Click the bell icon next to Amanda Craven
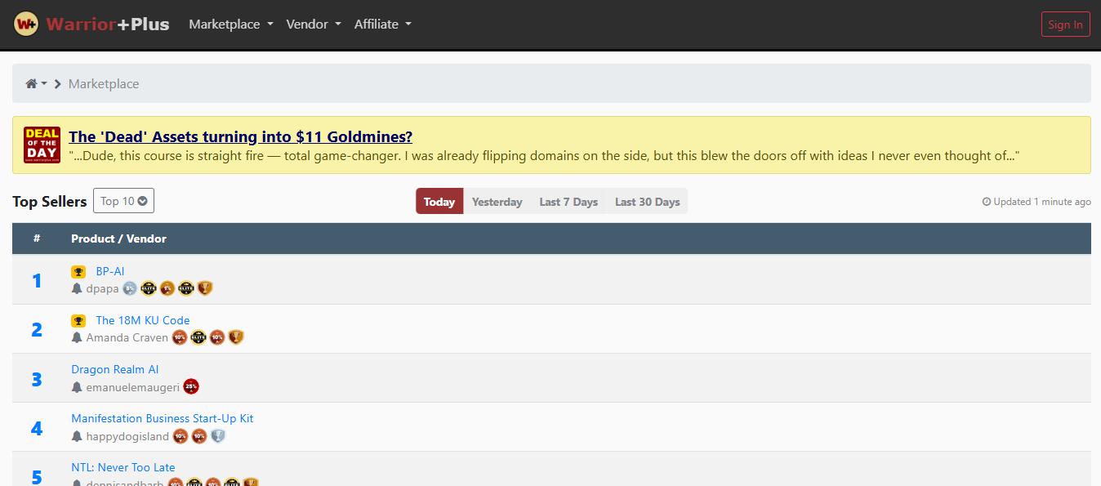Image resolution: width=1101 pixels, height=486 pixels. pyautogui.click(x=77, y=337)
